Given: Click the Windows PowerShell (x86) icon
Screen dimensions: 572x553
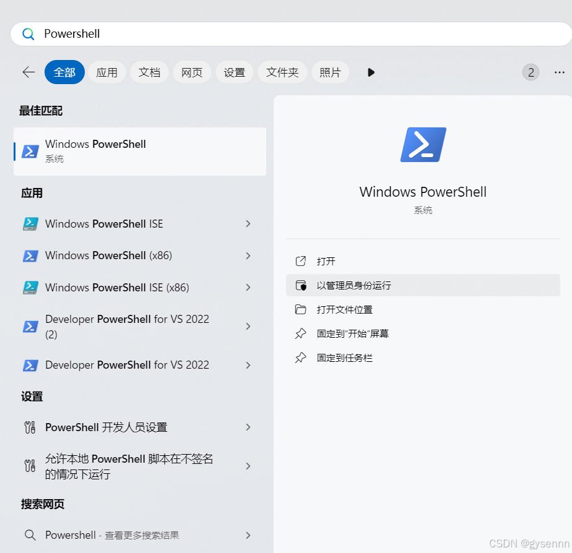Looking at the screenshot, I should point(30,256).
